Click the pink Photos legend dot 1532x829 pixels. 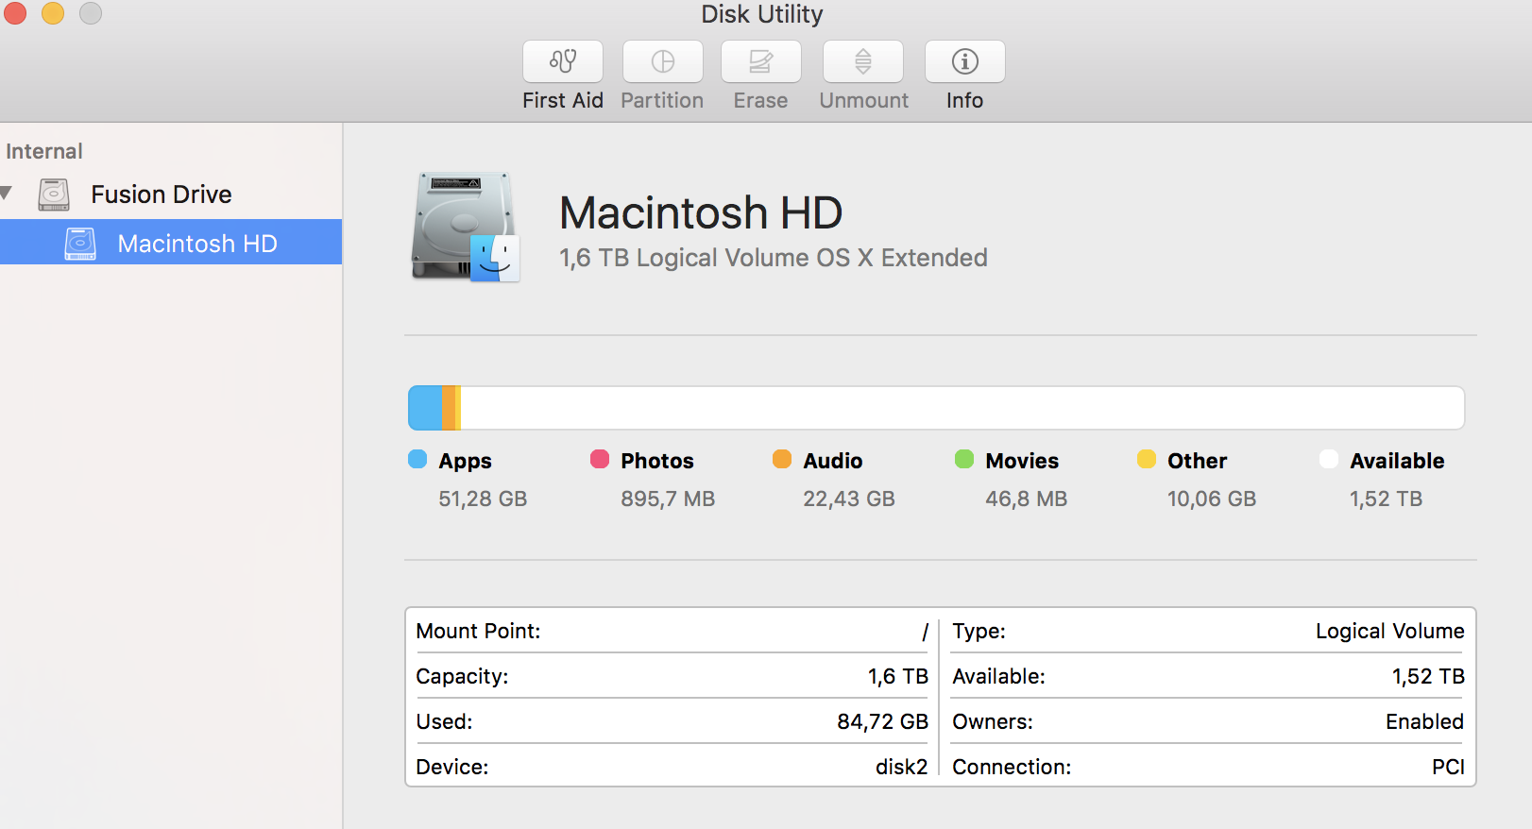(600, 459)
